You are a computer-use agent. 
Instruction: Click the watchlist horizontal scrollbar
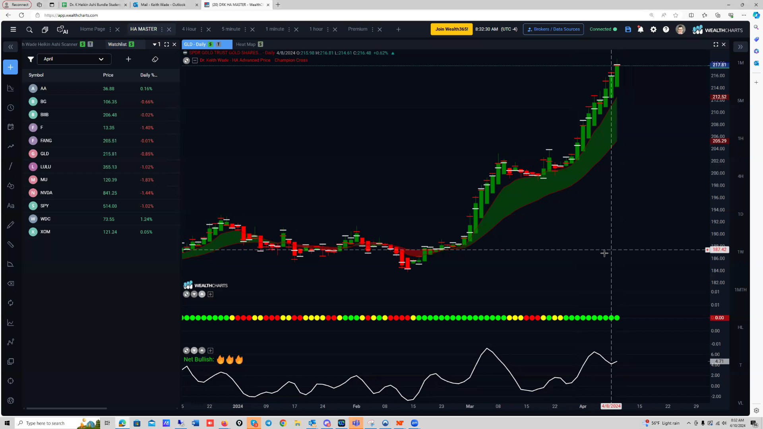[x=66, y=408]
